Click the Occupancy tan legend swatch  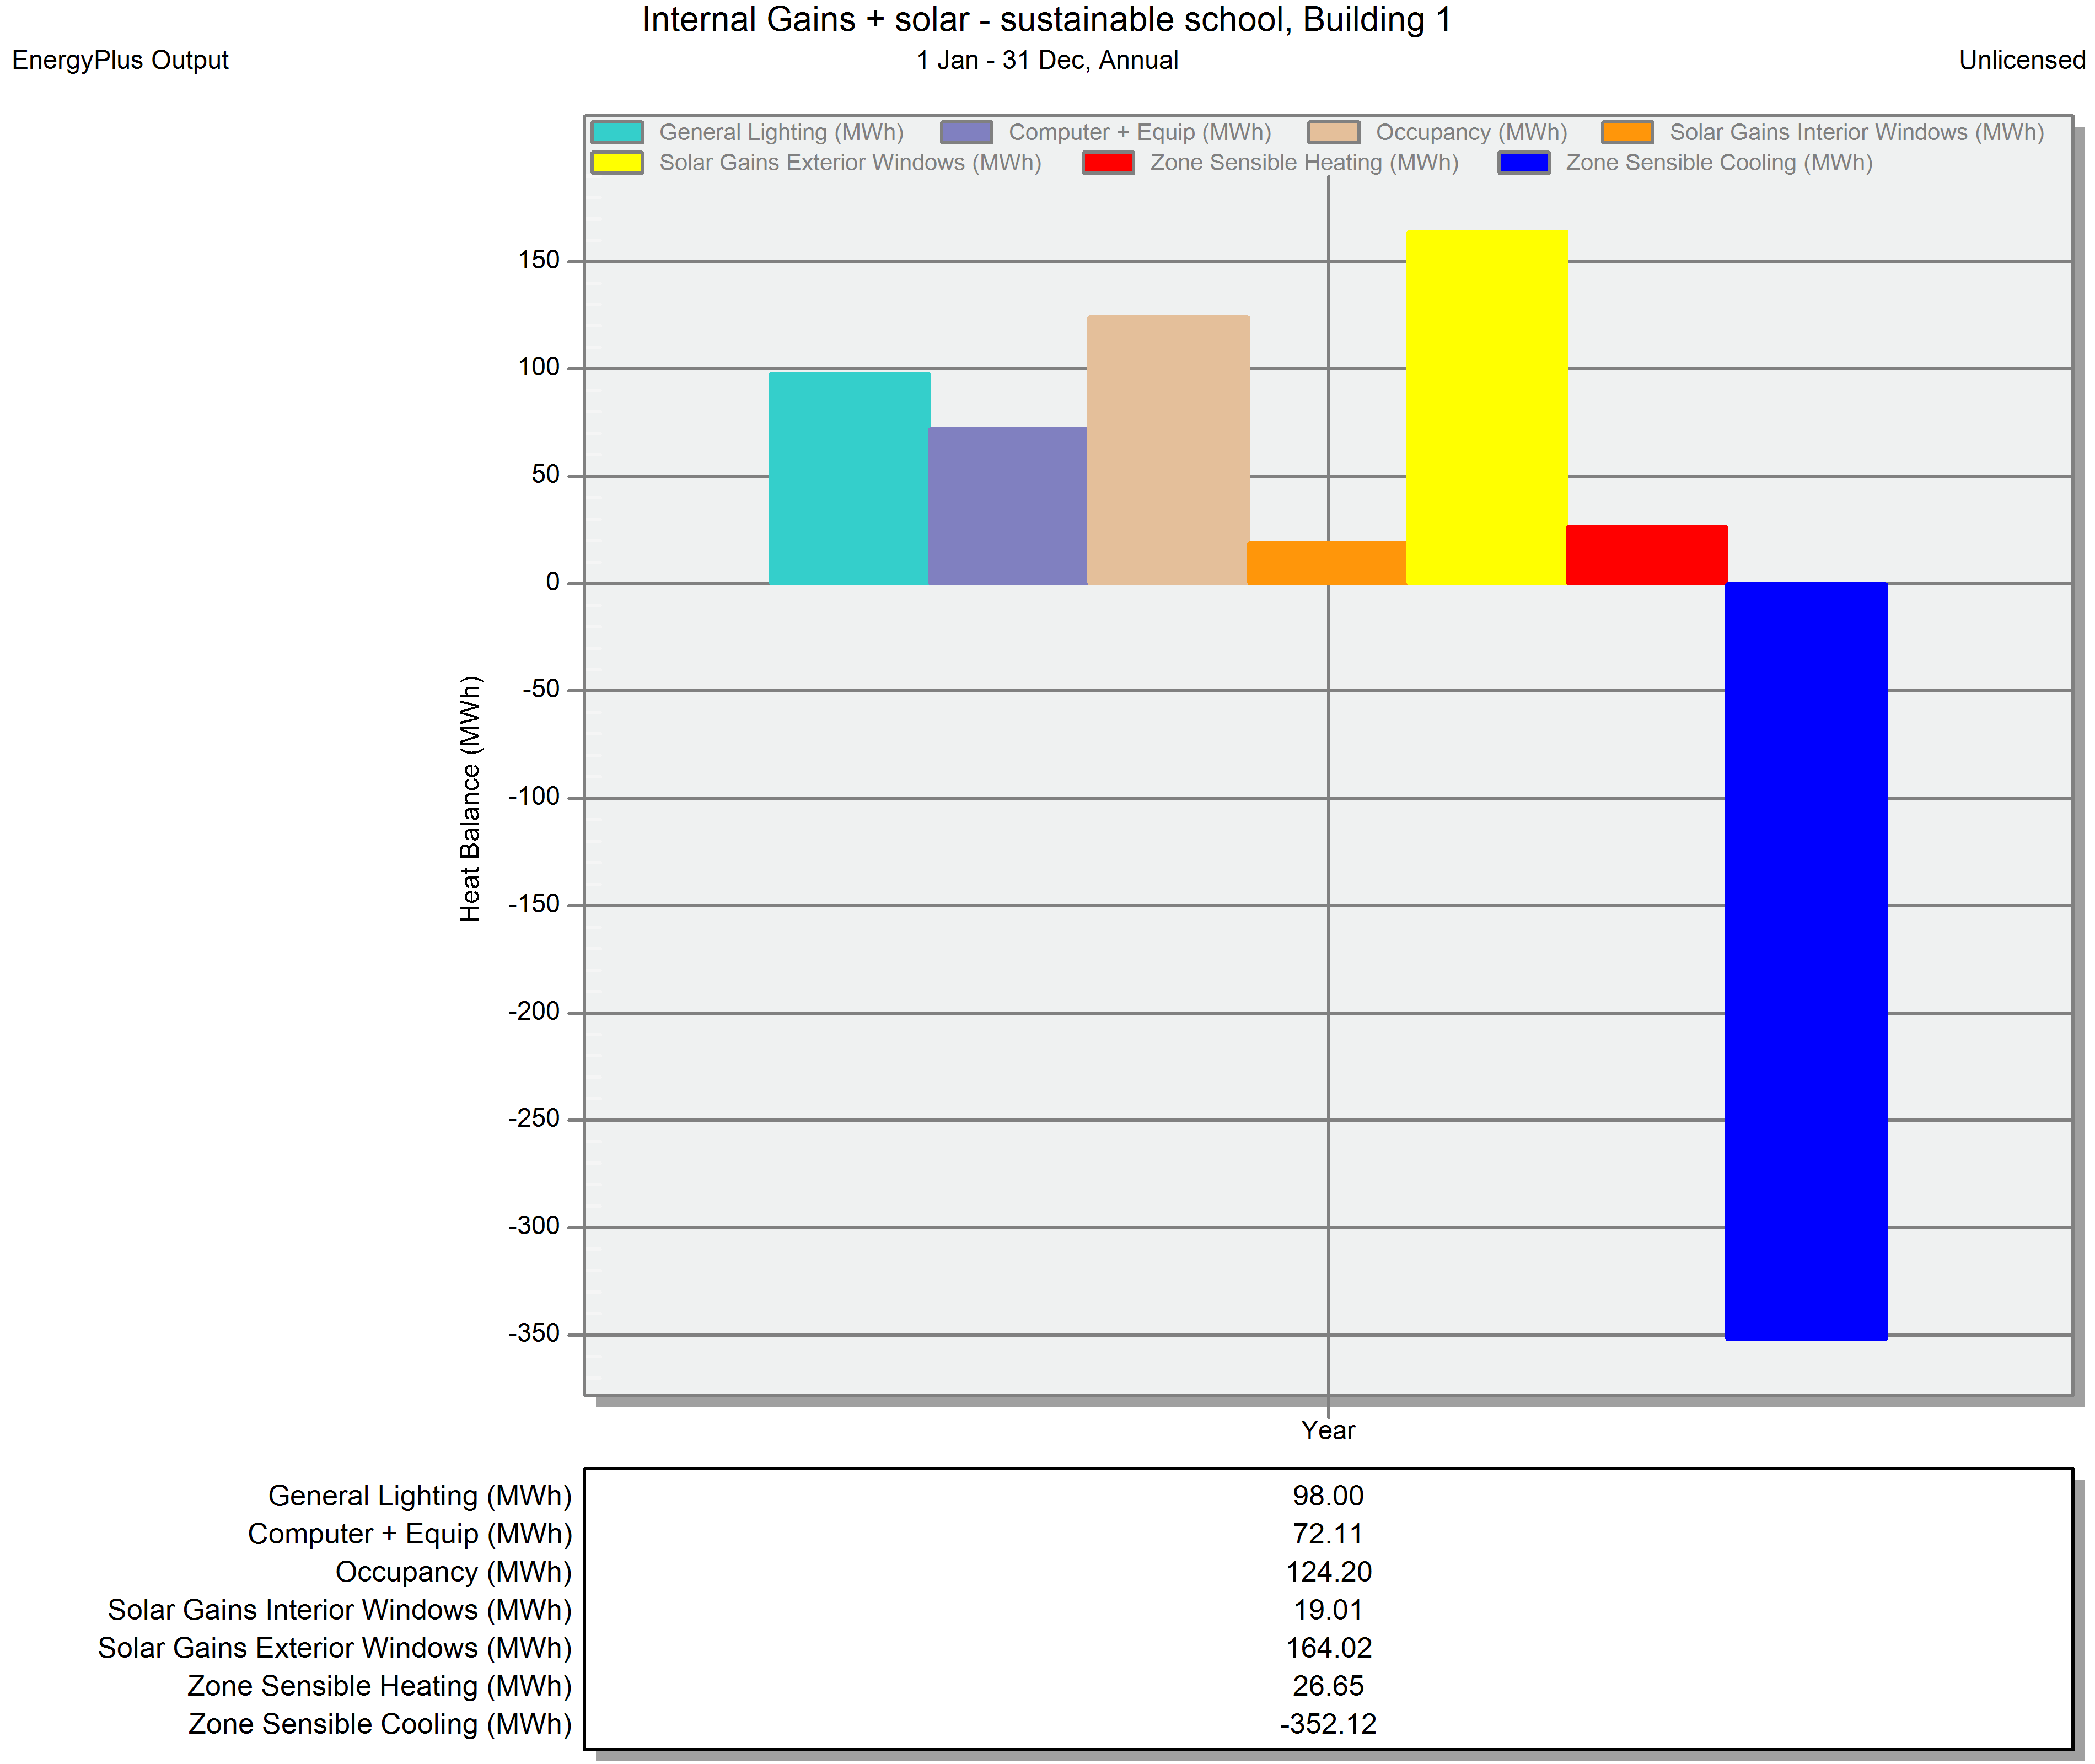point(1334,132)
